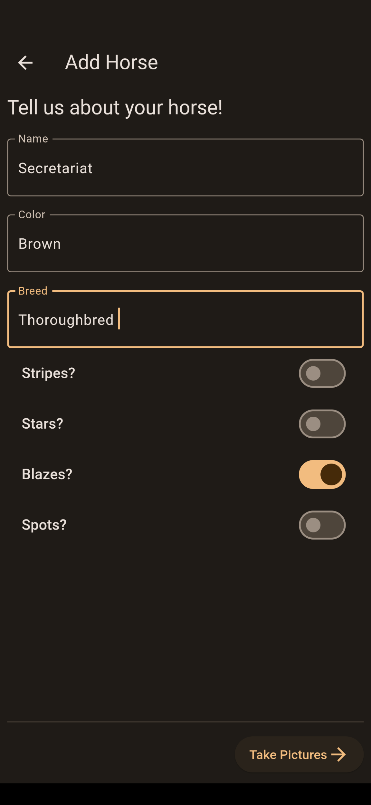Click the "Secretariat" text in Name
The width and height of the screenshot is (371, 805).
tap(55, 168)
